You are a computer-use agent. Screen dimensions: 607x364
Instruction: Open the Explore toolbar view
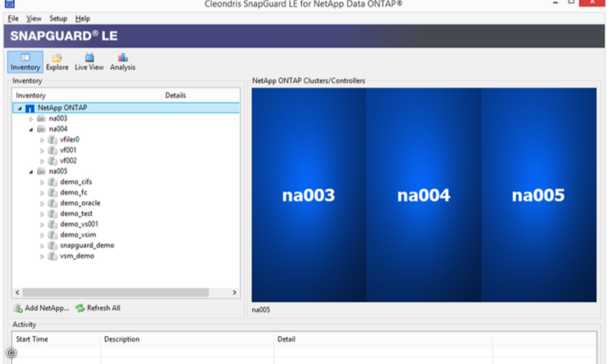click(57, 62)
